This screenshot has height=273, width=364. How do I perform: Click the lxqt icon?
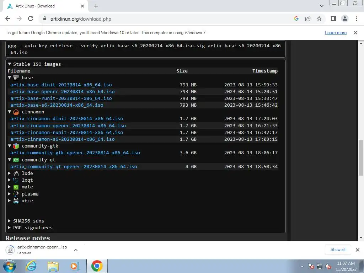click(16, 180)
